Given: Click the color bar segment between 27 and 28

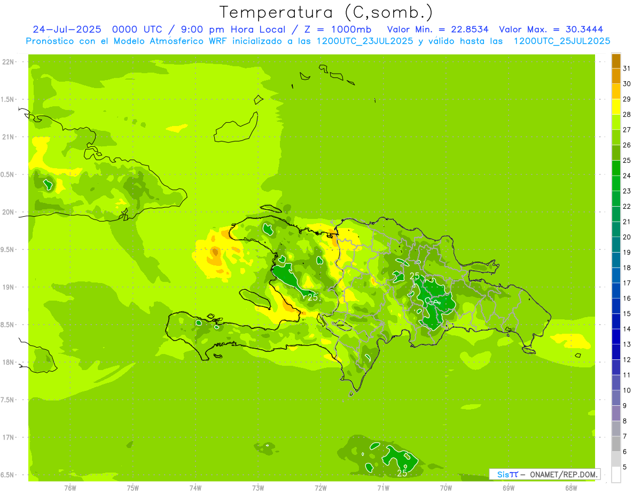Looking at the screenshot, I should click(x=616, y=122).
